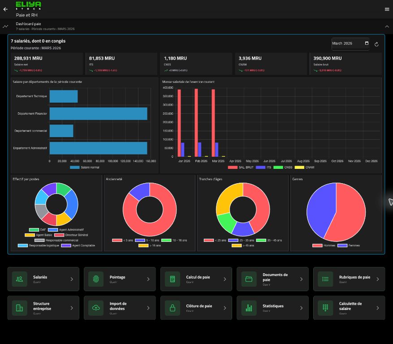The height and width of the screenshot is (344, 393).
Task: Click the Clôture de paie lock icon
Action: [x=173, y=308]
